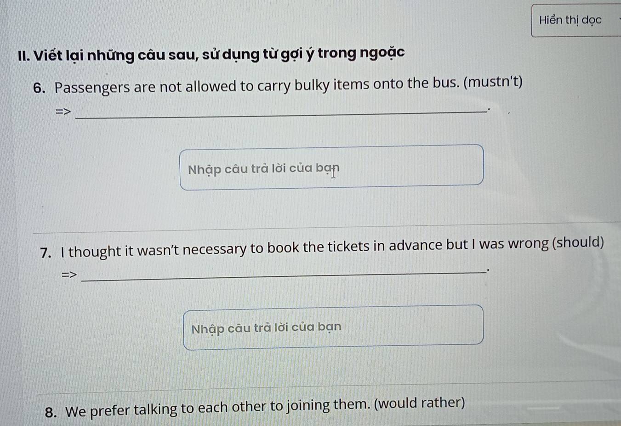Click the question number 8 label
Screen dimensions: 621x426
(x=52, y=412)
